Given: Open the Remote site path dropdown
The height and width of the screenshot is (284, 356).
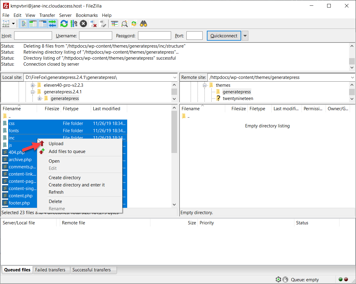Looking at the screenshot, I should pyautogui.click(x=352, y=77).
